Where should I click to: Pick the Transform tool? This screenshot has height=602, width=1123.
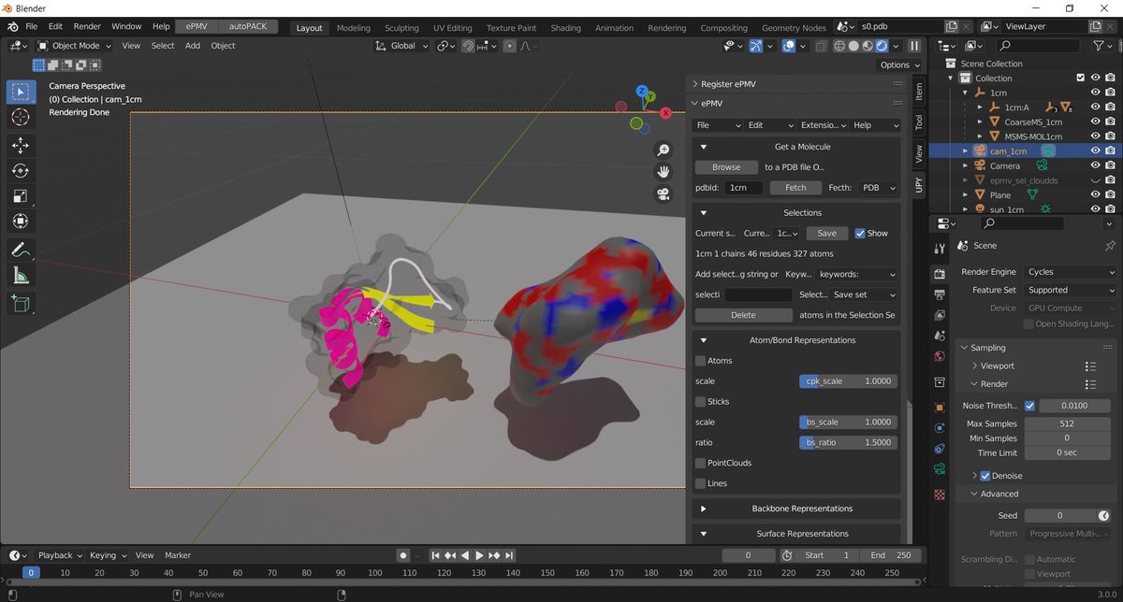click(x=21, y=222)
